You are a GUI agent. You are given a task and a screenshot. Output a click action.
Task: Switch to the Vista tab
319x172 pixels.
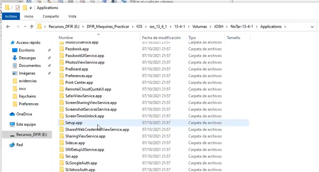(x=72, y=16)
